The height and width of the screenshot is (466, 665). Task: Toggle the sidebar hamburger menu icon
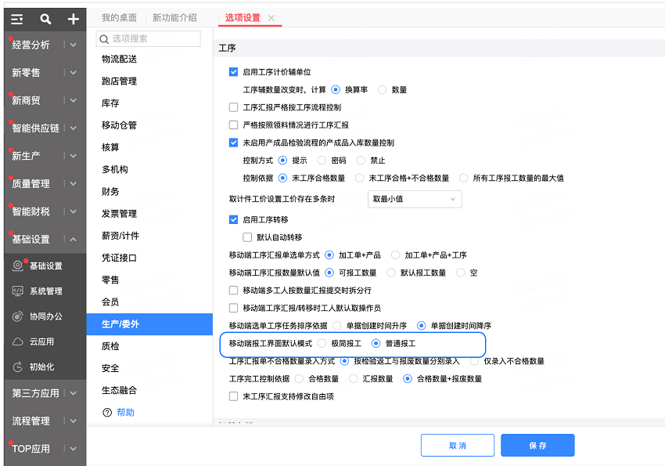click(x=17, y=19)
